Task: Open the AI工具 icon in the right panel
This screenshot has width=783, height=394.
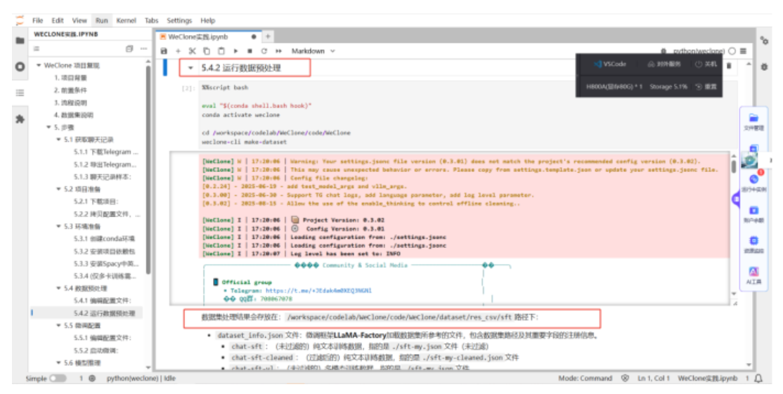Action: [753, 275]
